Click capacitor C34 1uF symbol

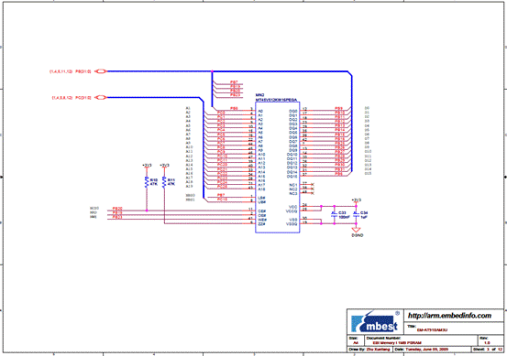pyautogui.click(x=356, y=214)
